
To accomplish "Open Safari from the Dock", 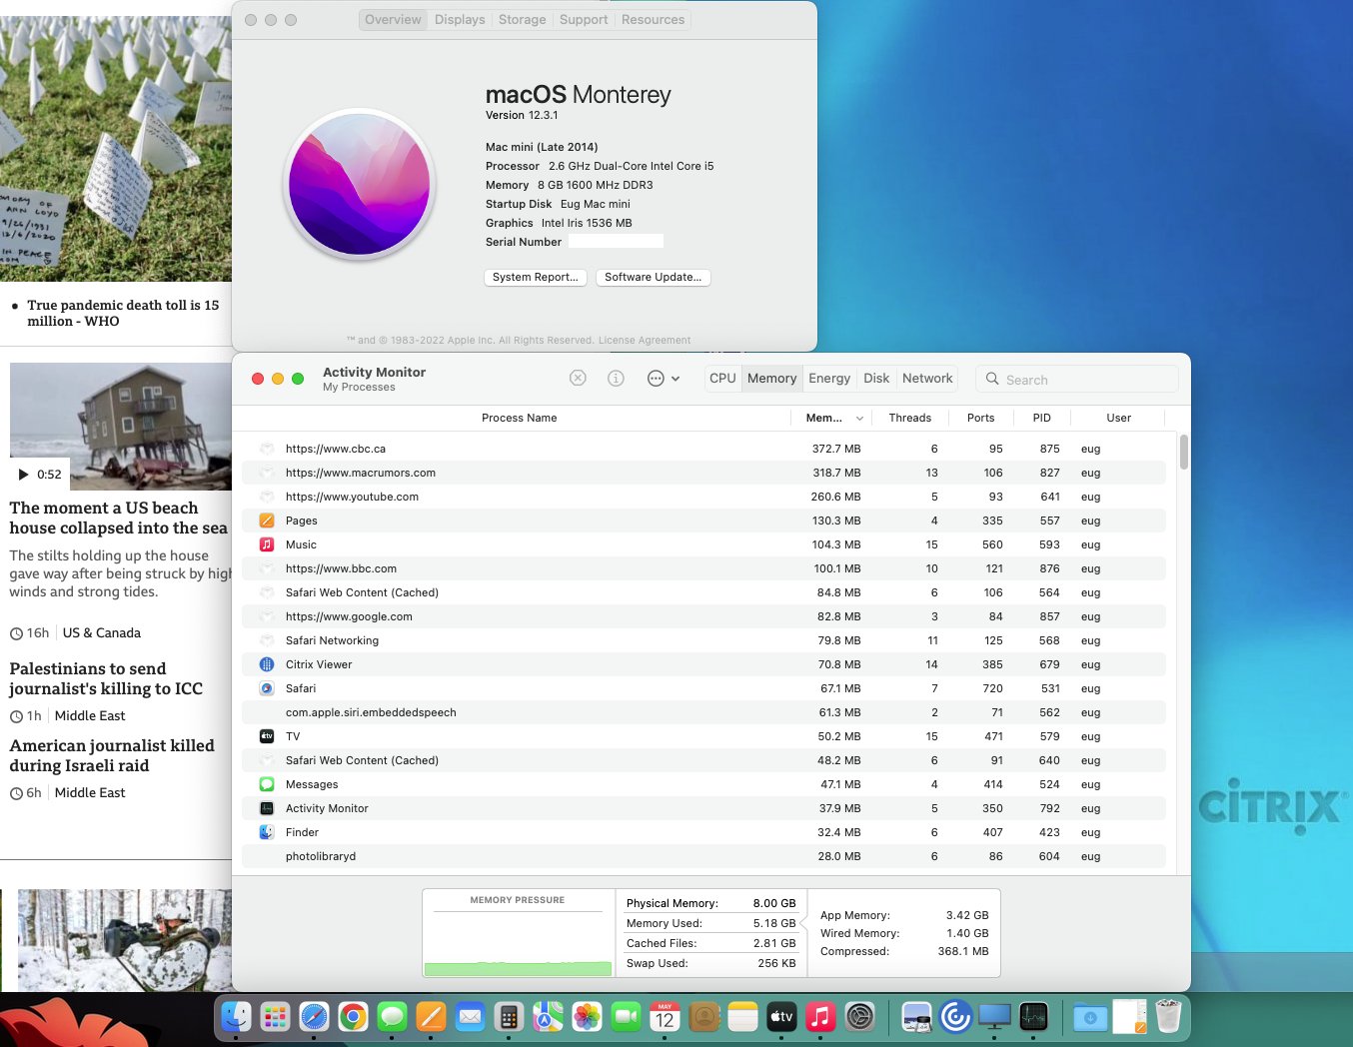I will [x=314, y=1017].
